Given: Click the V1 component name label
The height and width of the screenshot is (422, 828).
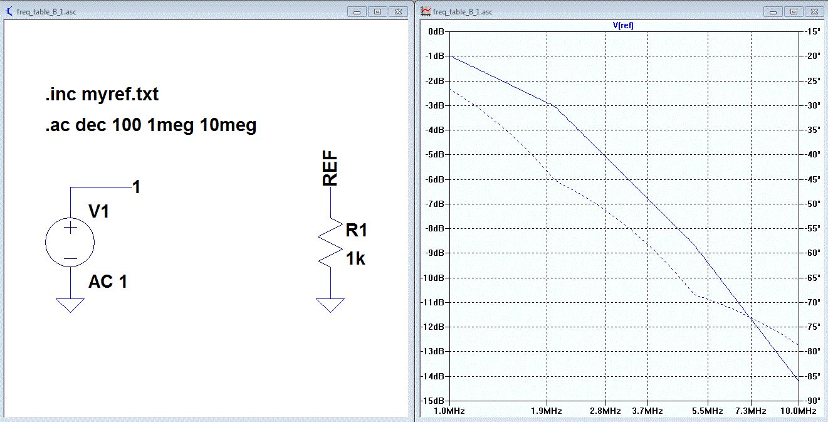Looking at the screenshot, I should (99, 212).
